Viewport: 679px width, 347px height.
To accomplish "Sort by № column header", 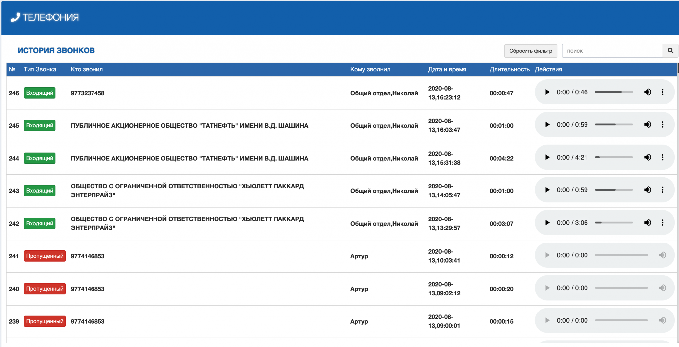I will pyautogui.click(x=12, y=69).
